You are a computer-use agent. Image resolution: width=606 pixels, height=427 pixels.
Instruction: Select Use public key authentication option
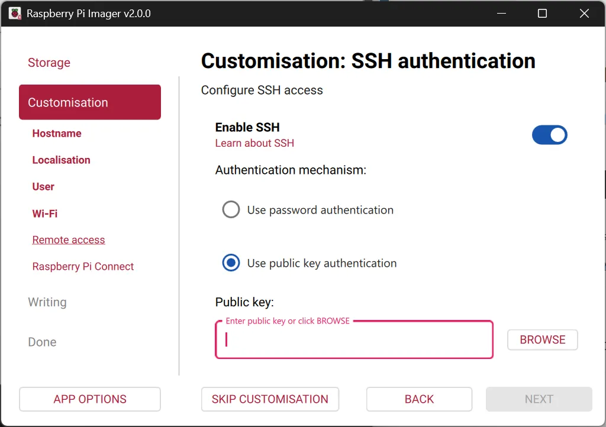point(231,263)
